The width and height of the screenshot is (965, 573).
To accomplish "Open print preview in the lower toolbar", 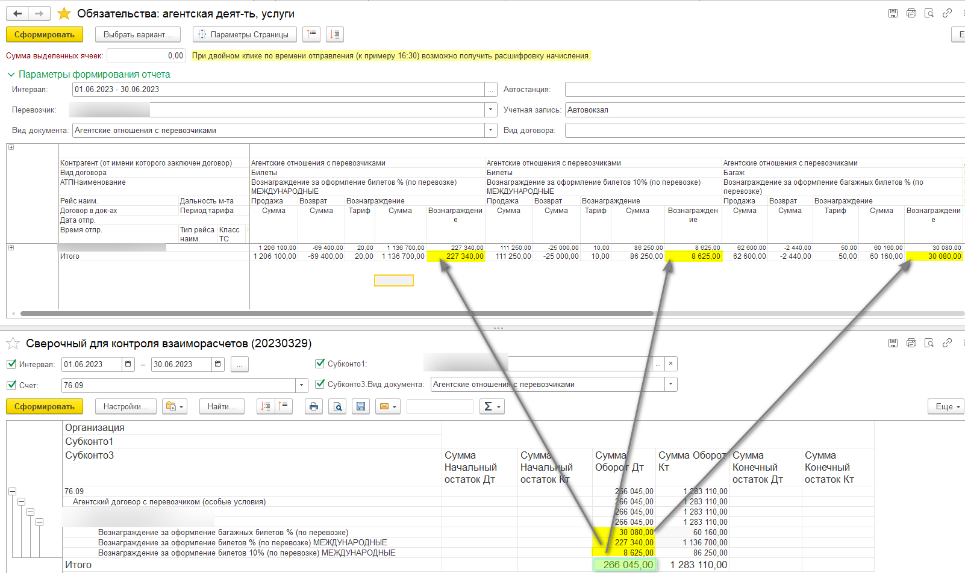I will tap(337, 407).
